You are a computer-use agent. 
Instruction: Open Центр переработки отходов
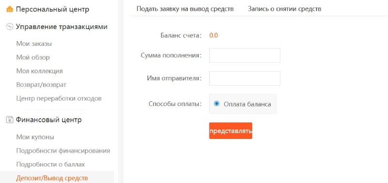[59, 99]
